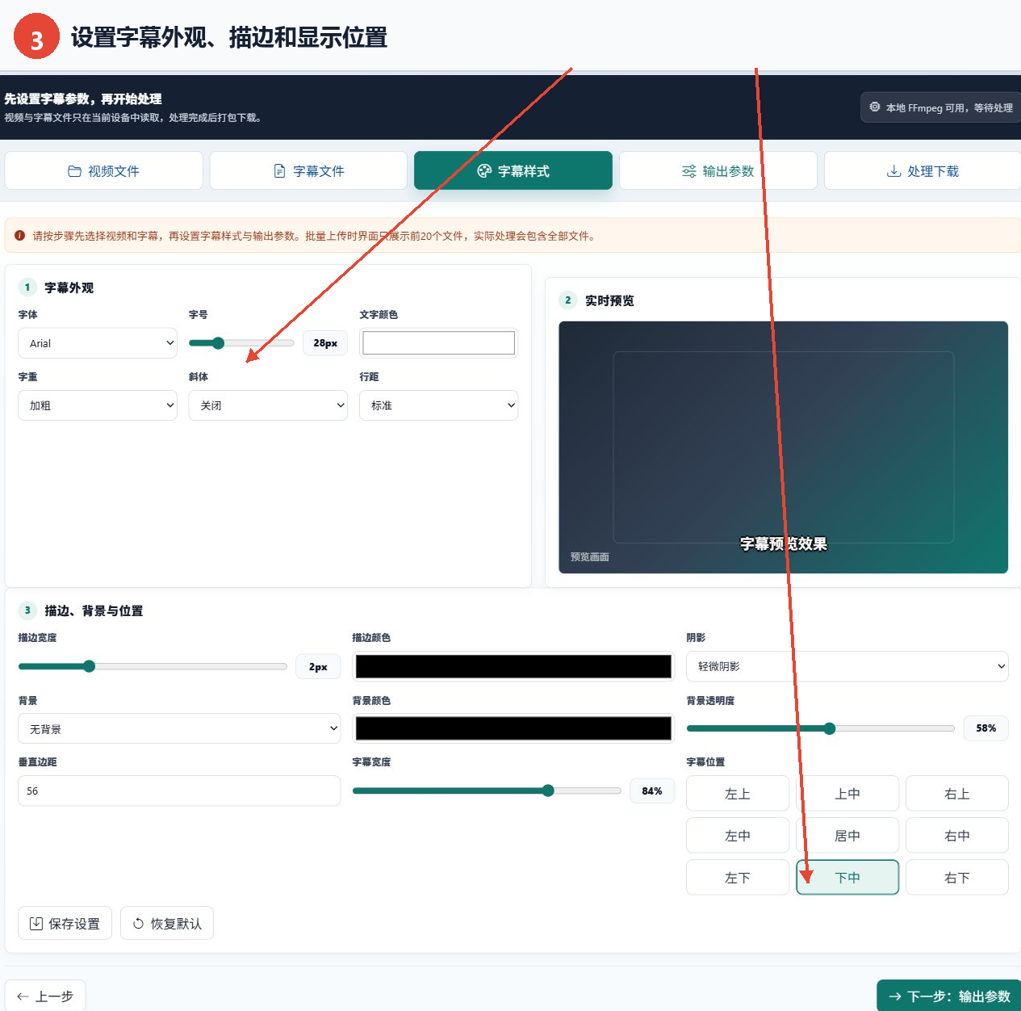Image resolution: width=1021 pixels, height=1011 pixels.
Task: Click the sliders icon on 输出参数 tab
Action: (x=689, y=171)
